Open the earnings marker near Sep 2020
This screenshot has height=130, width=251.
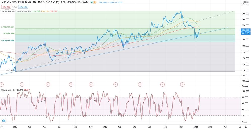(163, 84)
